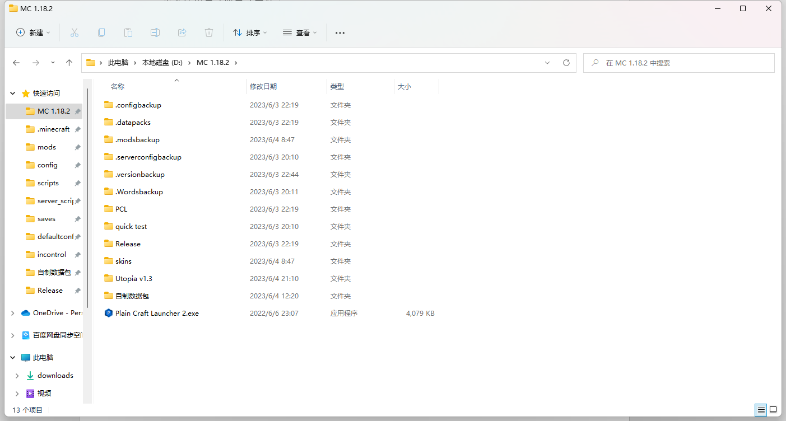
Task: Select config in quick access sidebar
Action: (x=48, y=165)
